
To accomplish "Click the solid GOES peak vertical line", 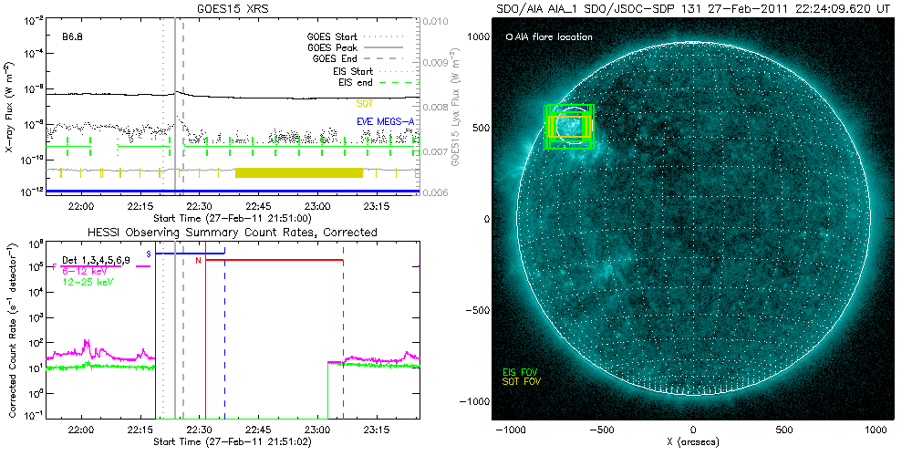I will pos(175,91).
